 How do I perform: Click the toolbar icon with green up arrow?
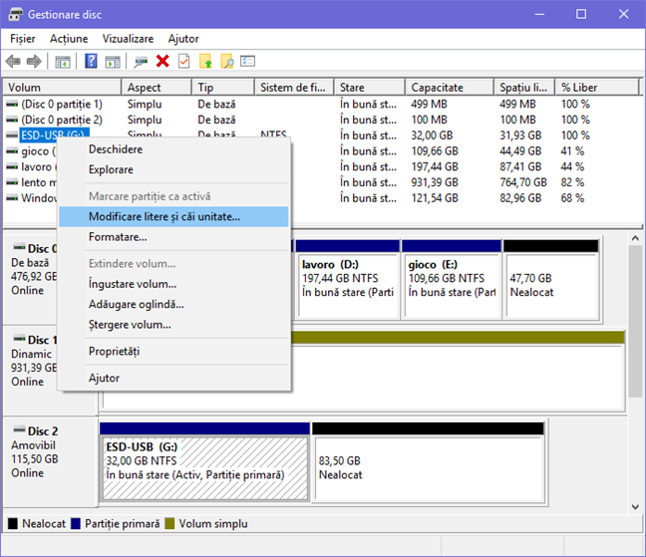[x=205, y=62]
